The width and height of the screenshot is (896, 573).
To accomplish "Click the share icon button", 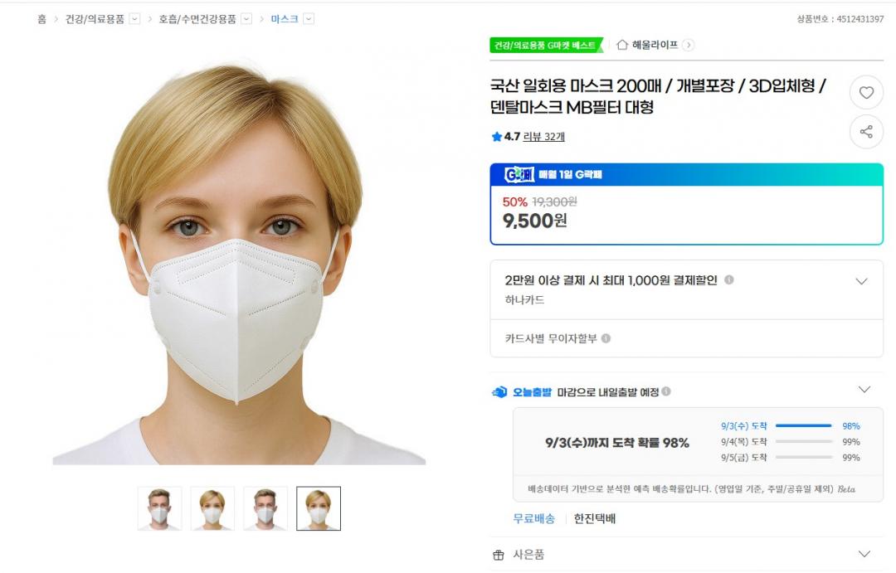I will pos(866,132).
